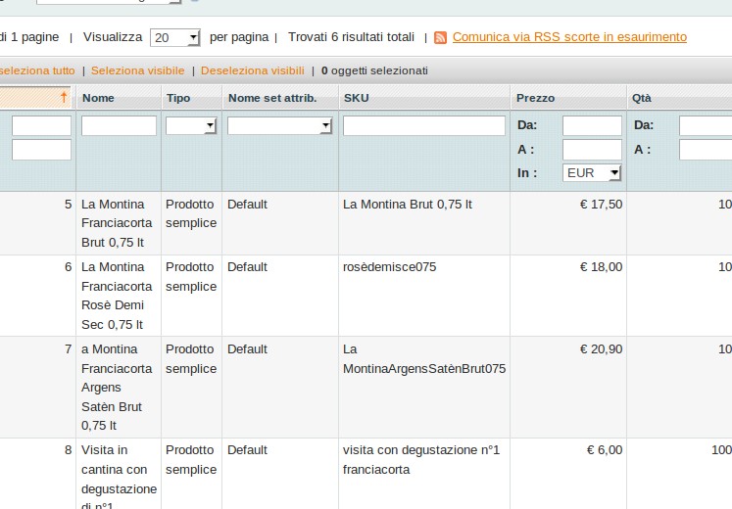Image resolution: width=732 pixels, height=509 pixels.
Task: Click price cell € 17,50
Action: pyautogui.click(x=602, y=205)
